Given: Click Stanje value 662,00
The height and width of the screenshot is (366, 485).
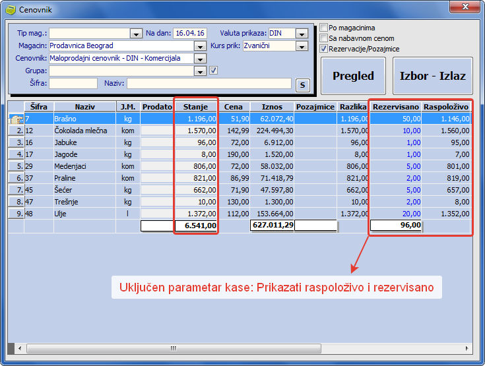Looking at the screenshot, I should 205,190.
